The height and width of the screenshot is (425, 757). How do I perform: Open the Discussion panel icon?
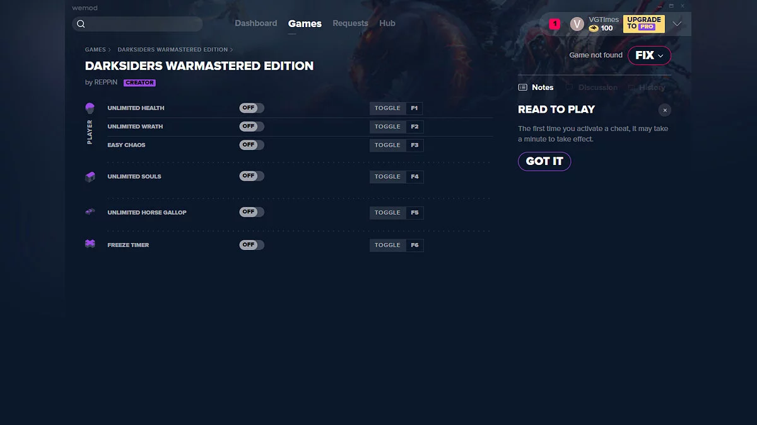569,87
